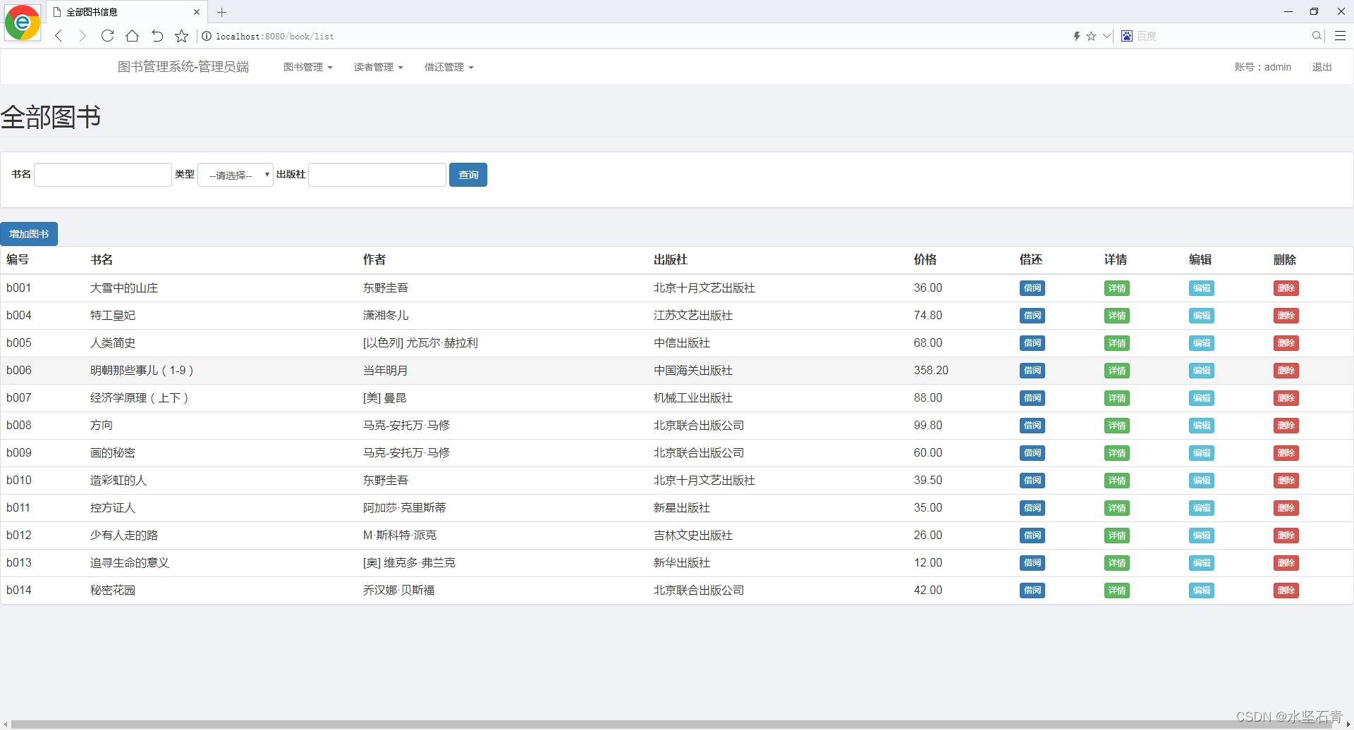Open the 类型 --请选择-- combo box
This screenshot has width=1354, height=730.
235,174
